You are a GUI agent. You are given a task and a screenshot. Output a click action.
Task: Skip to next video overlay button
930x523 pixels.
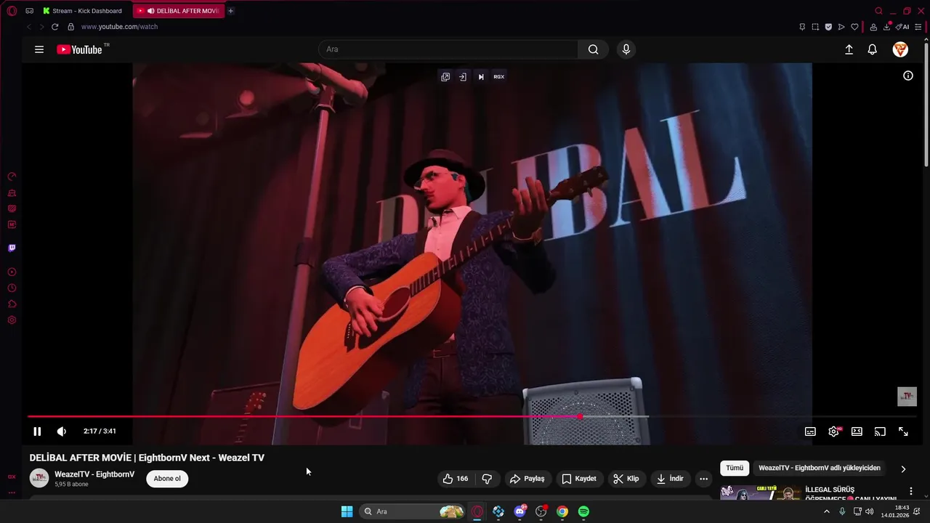(x=481, y=77)
